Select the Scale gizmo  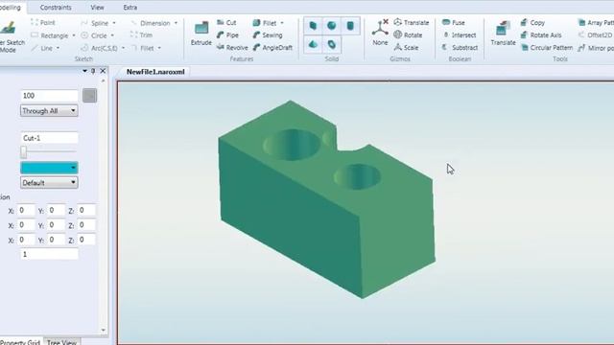click(x=406, y=47)
